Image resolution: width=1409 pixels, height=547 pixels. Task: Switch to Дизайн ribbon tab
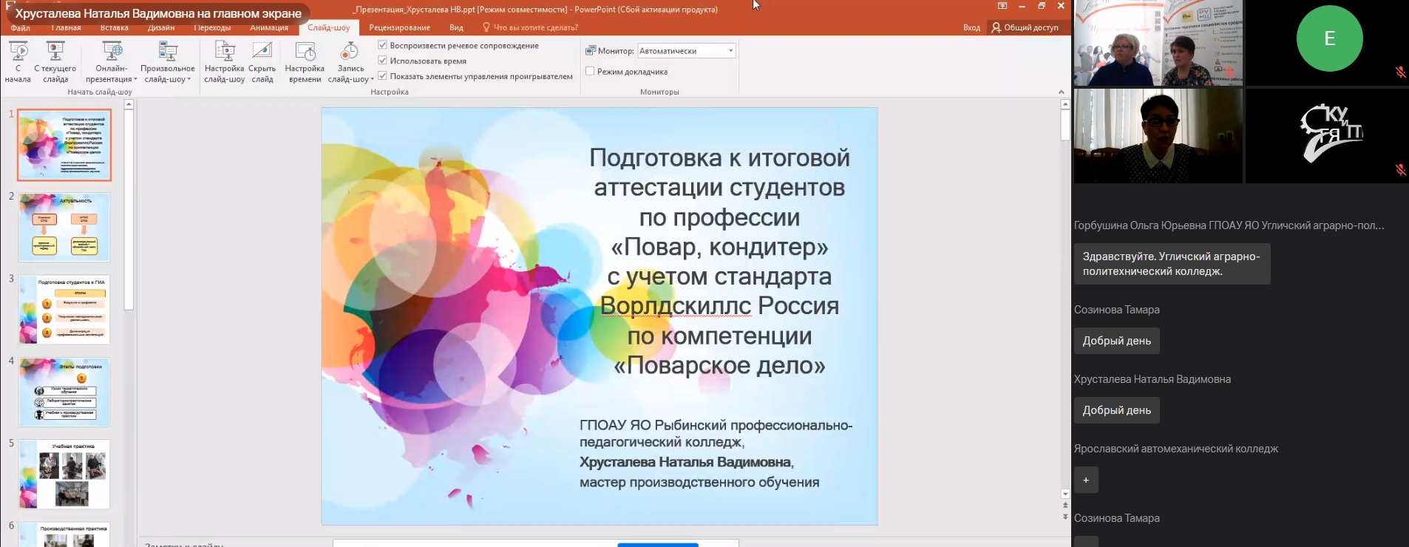(161, 27)
